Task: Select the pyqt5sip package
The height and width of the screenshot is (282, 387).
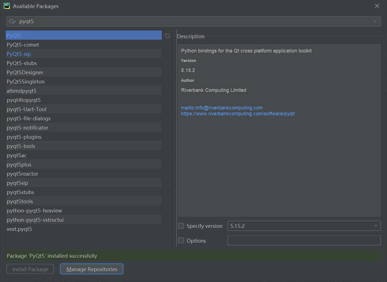Action: point(84,183)
